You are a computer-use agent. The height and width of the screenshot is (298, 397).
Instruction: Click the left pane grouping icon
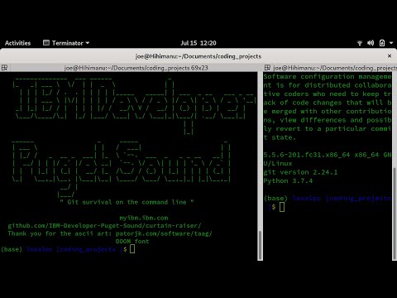pyautogui.click(x=4, y=68)
